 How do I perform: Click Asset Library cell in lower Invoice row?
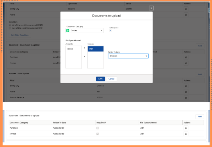point(59,134)
